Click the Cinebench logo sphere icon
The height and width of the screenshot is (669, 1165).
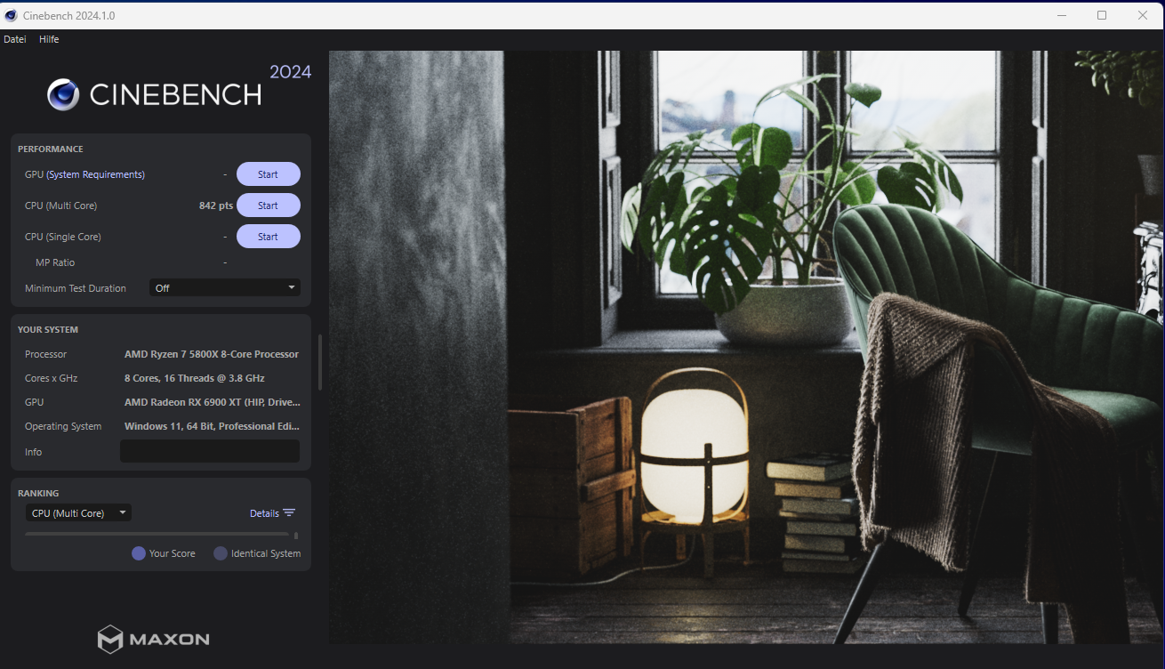point(64,94)
